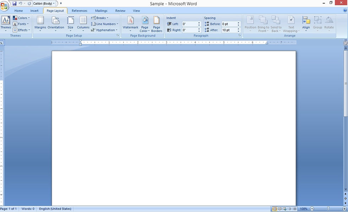Click the Spacing Before input field

coord(229,24)
